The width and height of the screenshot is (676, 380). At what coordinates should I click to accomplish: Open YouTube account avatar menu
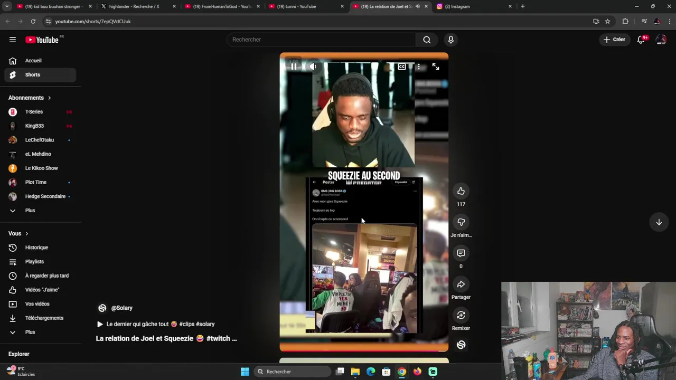(x=661, y=40)
